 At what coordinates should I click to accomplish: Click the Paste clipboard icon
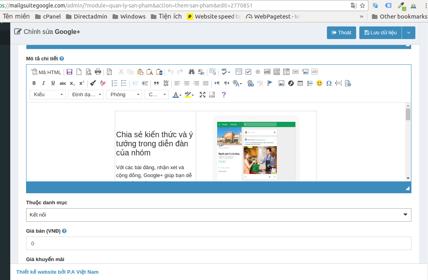pyautogui.click(x=140, y=72)
